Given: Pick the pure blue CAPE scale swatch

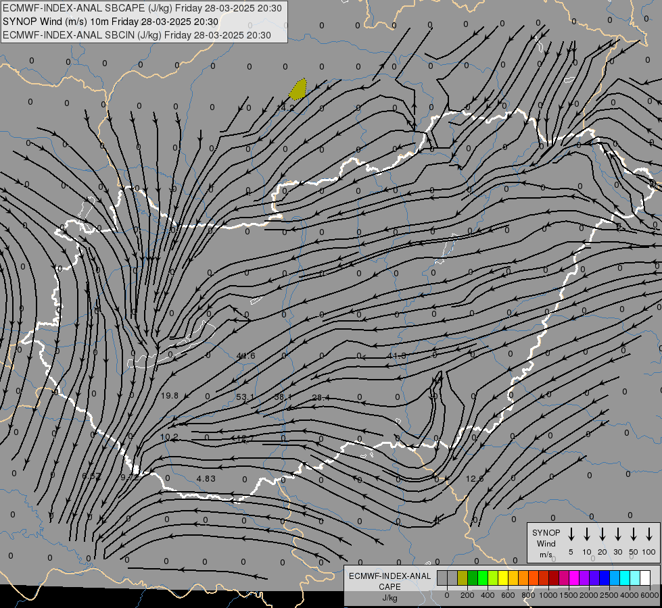Looking at the screenshot, I should click(x=605, y=578).
